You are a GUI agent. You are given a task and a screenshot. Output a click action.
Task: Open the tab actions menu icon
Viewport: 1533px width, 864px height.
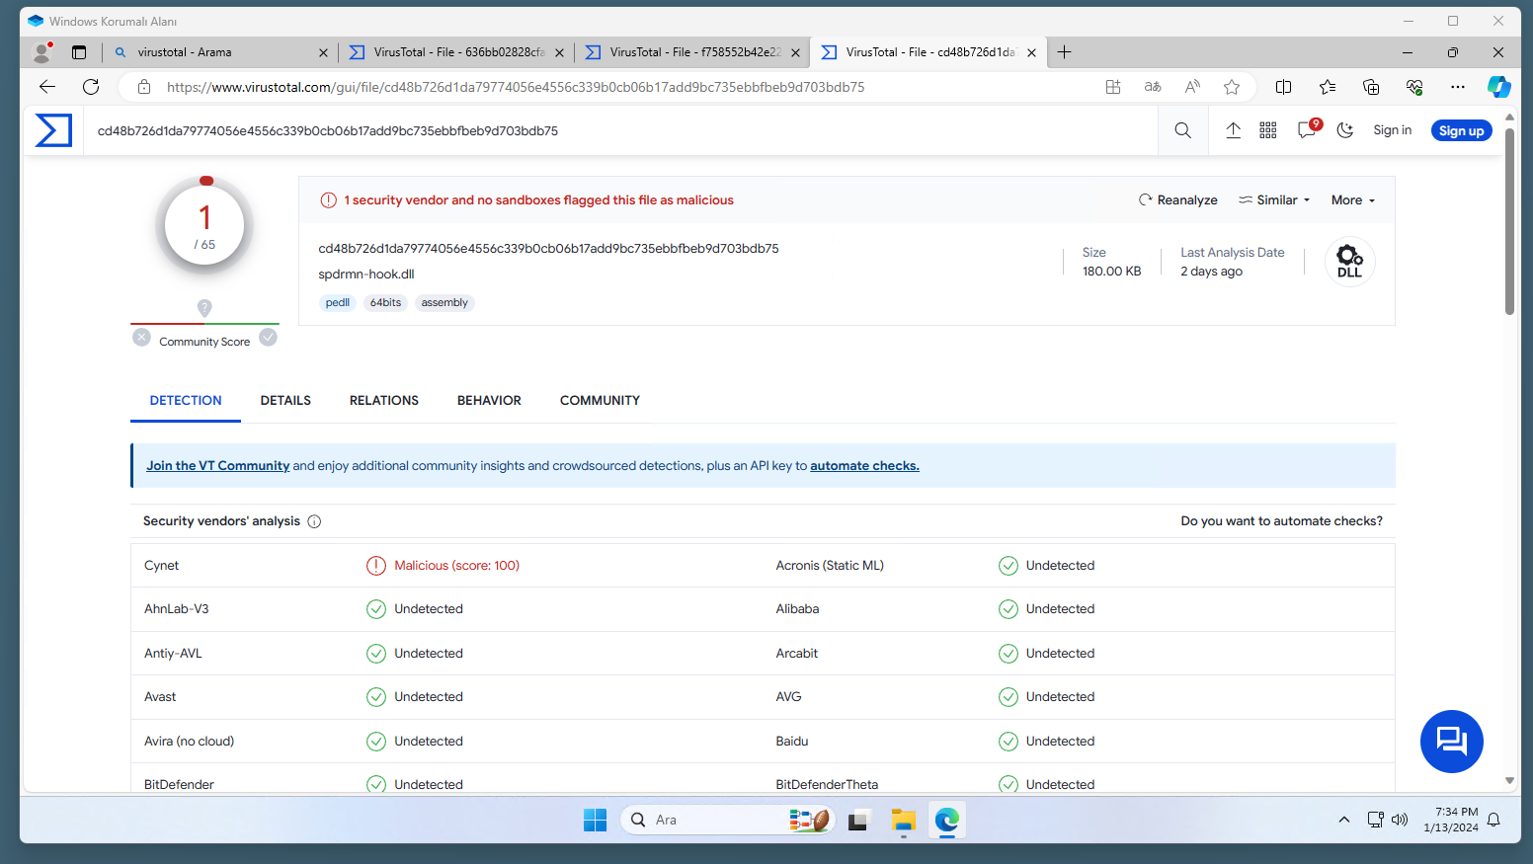79,52
